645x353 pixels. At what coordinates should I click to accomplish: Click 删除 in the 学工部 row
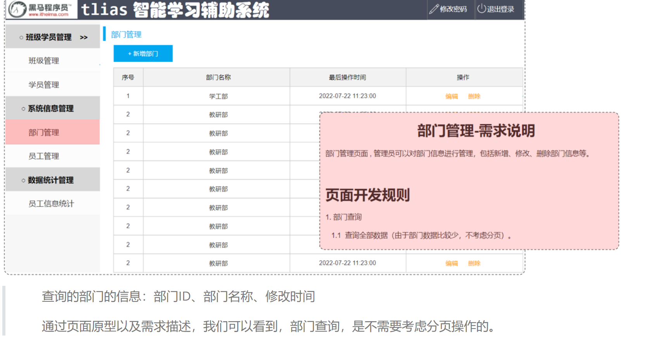pos(474,96)
